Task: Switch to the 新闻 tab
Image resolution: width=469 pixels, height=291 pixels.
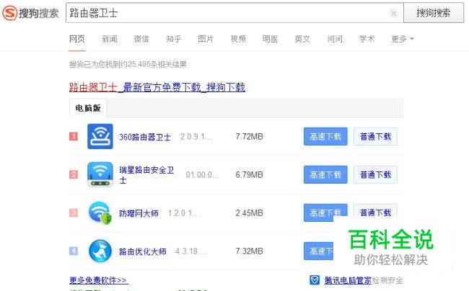Action: [x=109, y=39]
